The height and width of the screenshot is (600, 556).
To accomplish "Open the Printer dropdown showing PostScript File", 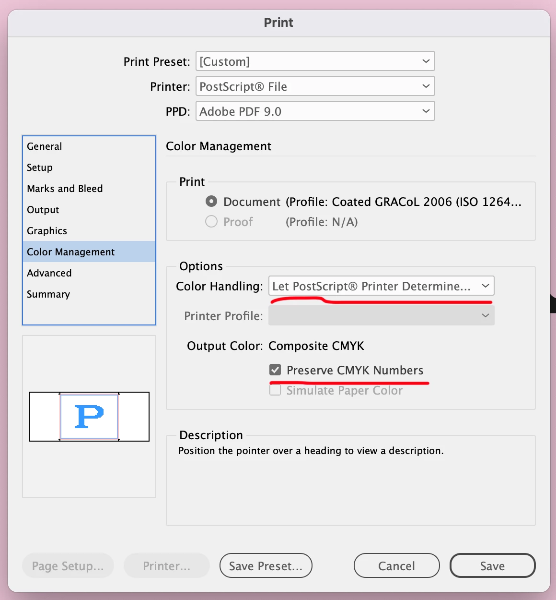I will click(315, 86).
